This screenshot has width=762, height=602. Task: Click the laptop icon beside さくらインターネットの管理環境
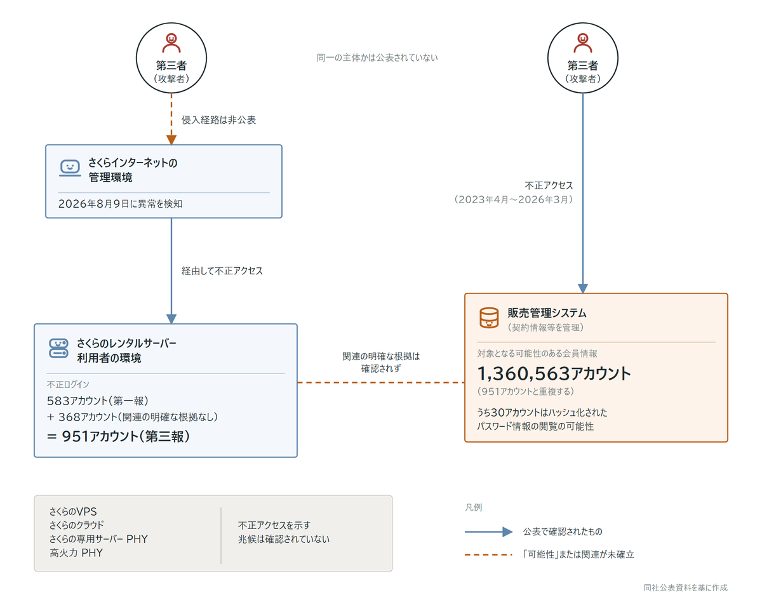(x=70, y=168)
